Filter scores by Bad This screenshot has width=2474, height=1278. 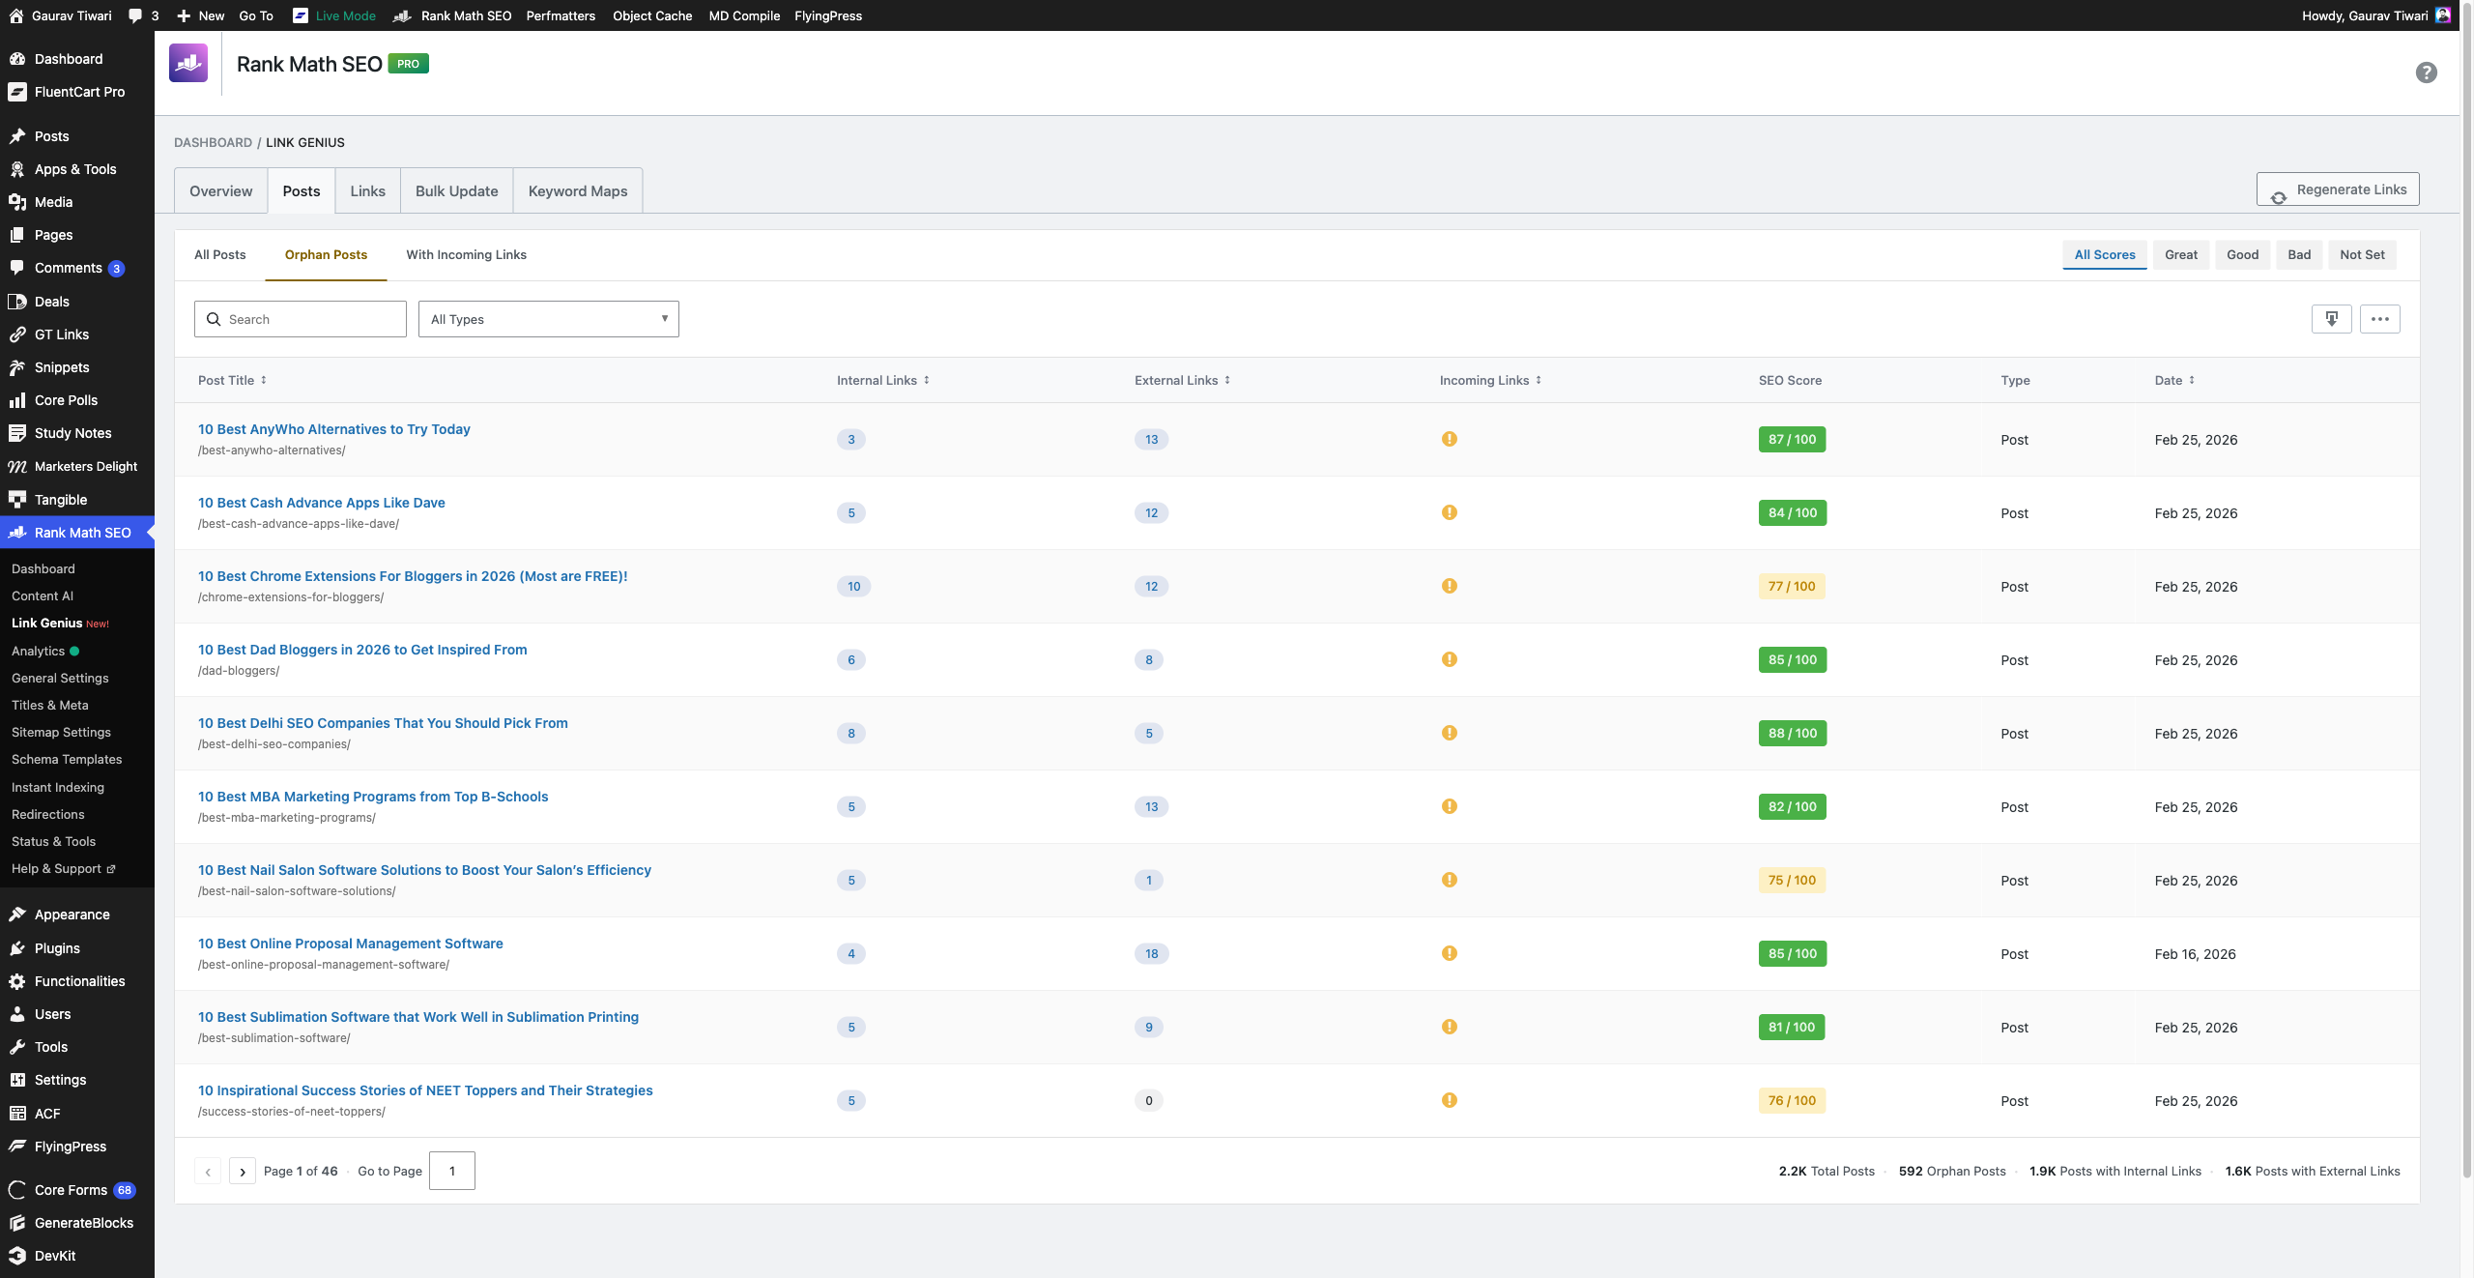[x=2298, y=254]
